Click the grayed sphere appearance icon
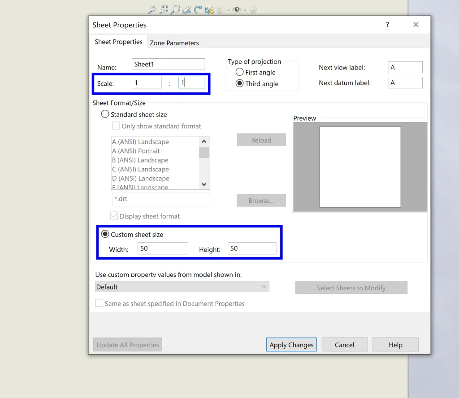Image resolution: width=459 pixels, height=398 pixels. (253, 10)
